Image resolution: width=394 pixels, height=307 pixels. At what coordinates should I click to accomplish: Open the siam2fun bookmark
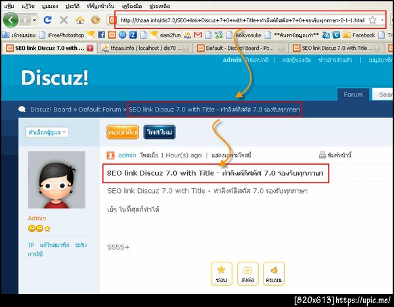point(165,35)
